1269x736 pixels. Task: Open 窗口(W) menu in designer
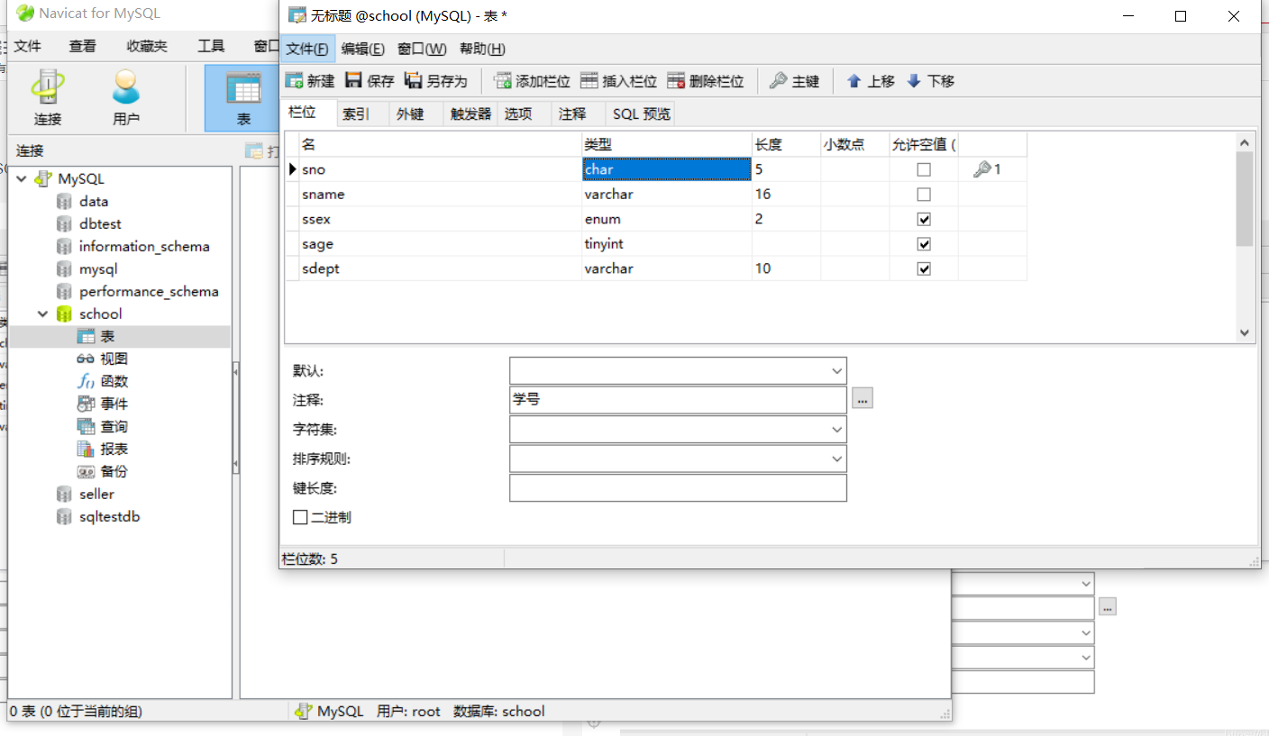tap(422, 49)
